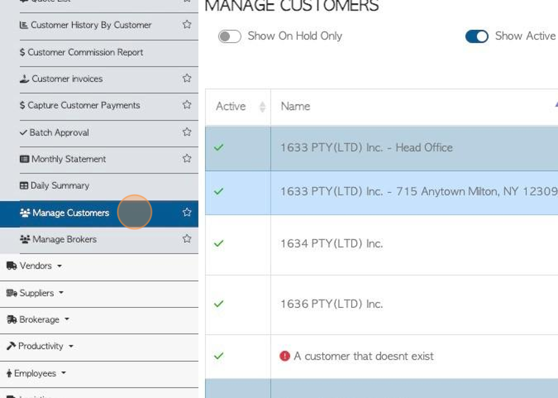Favorite the Capture Customer Payments item
The width and height of the screenshot is (558, 398).
tap(187, 105)
